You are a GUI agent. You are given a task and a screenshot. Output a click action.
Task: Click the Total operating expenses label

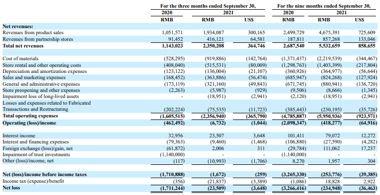pyautogui.click(x=30, y=116)
